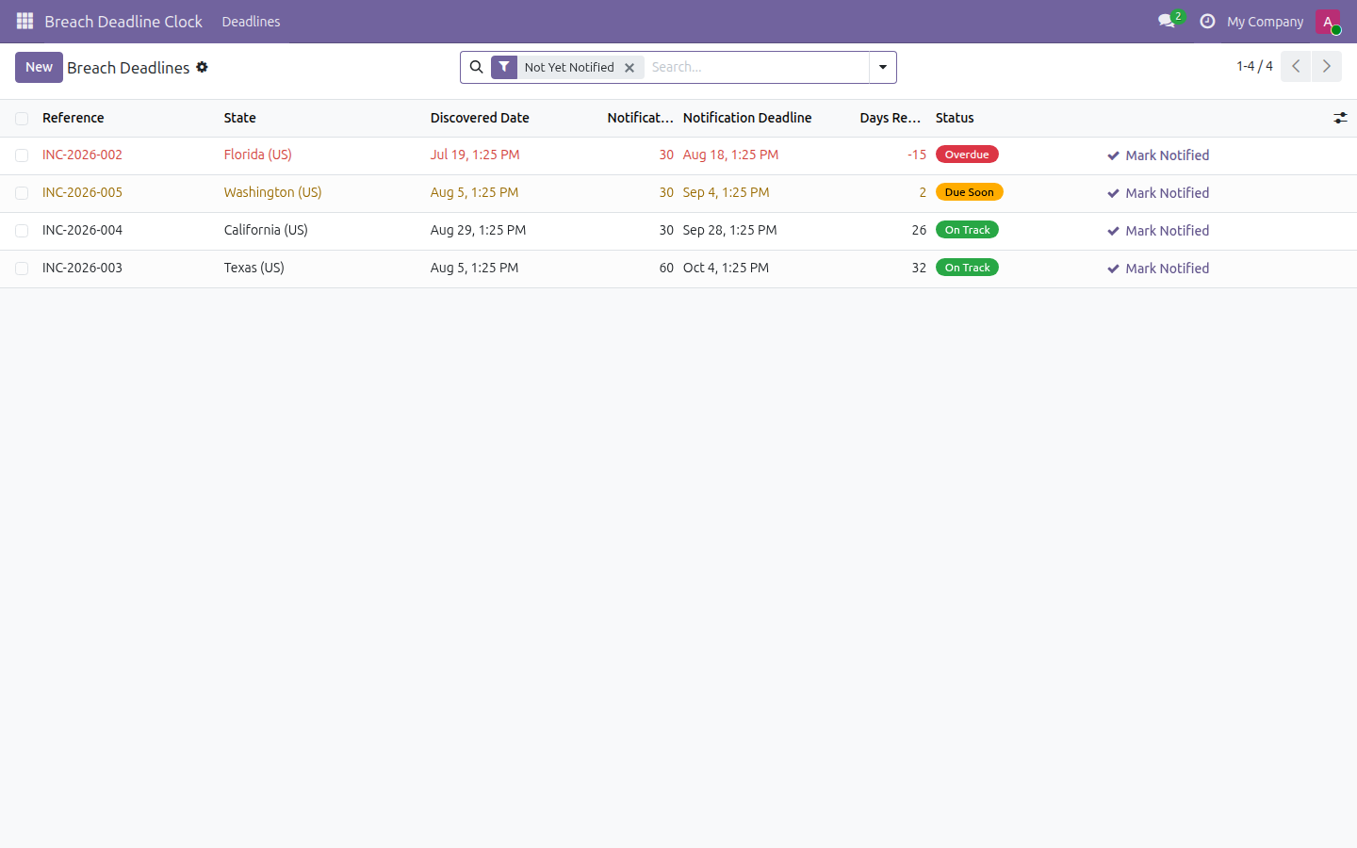Toggle the search options dropdown arrow
Viewport: 1357px width, 848px height.
tap(883, 67)
